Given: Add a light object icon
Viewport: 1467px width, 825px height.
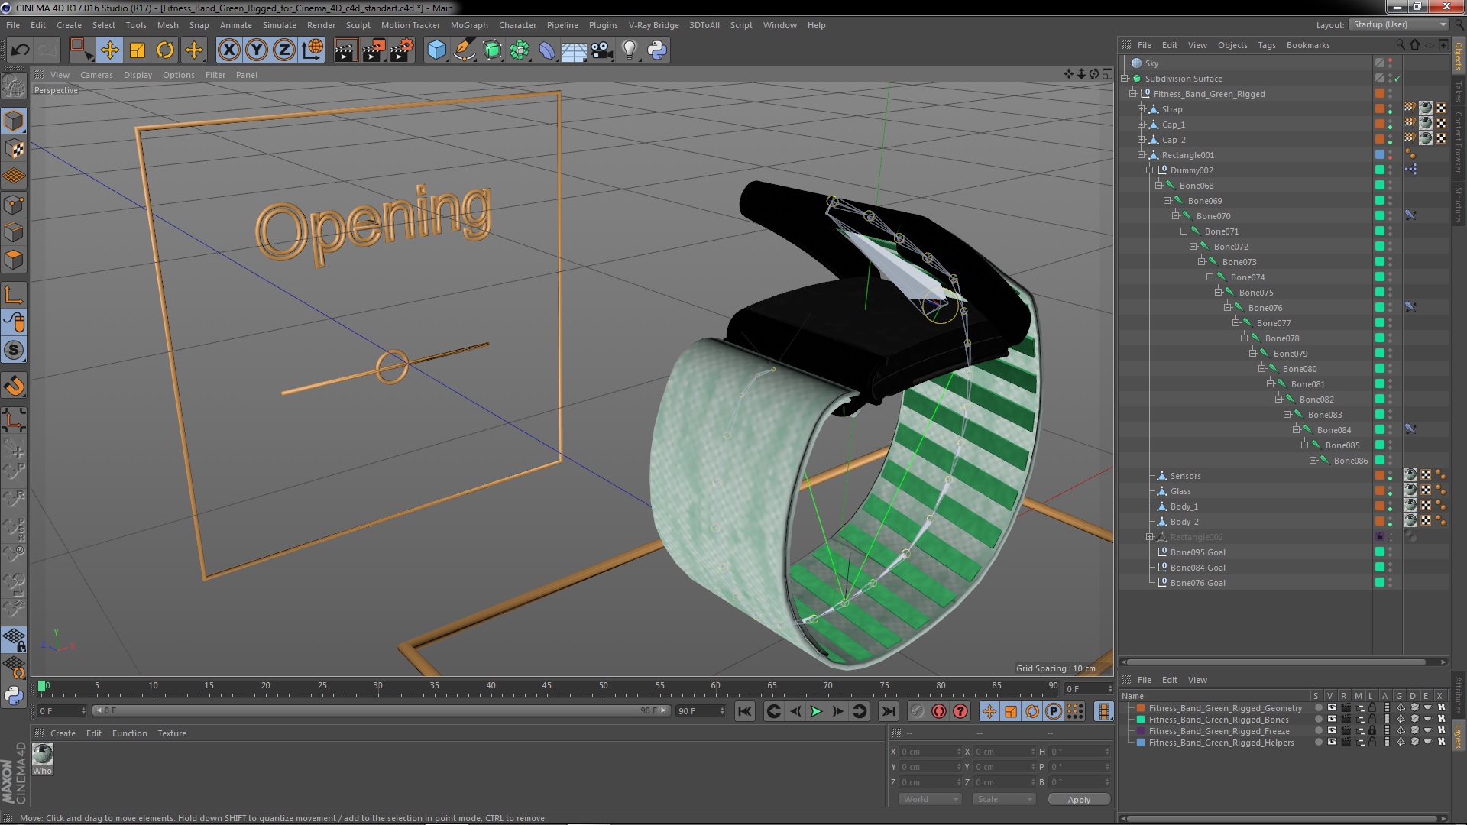Looking at the screenshot, I should 629,50.
